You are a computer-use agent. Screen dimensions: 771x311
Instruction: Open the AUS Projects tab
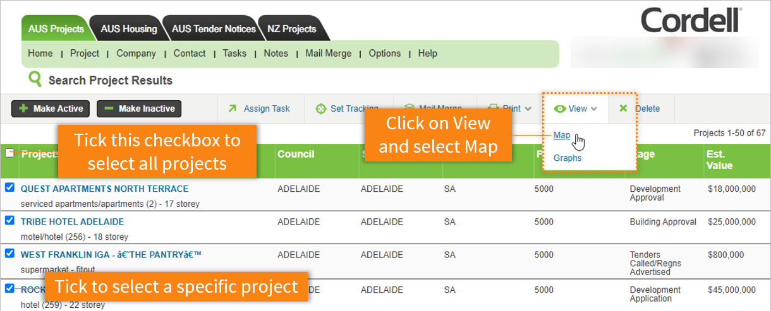56,29
